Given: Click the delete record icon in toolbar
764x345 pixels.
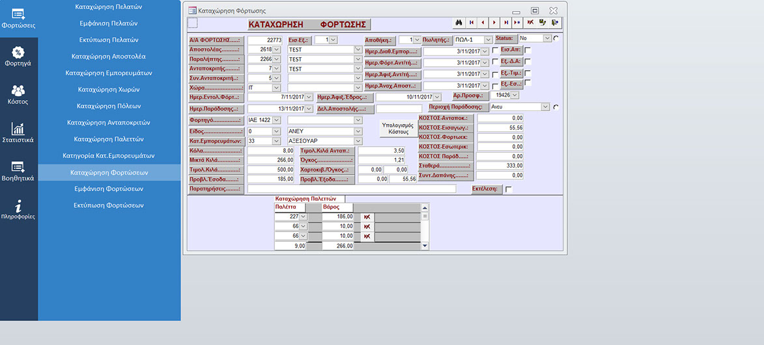Looking at the screenshot, I should (x=530, y=23).
